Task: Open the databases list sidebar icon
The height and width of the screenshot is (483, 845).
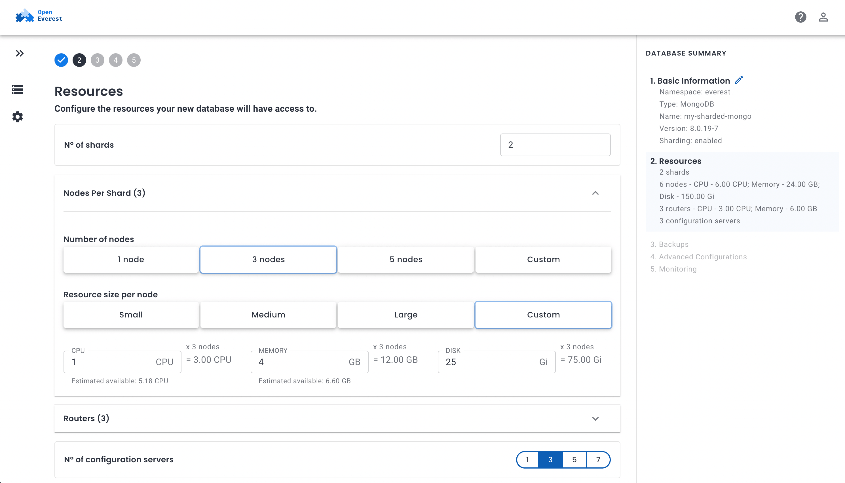Action: pyautogui.click(x=18, y=89)
